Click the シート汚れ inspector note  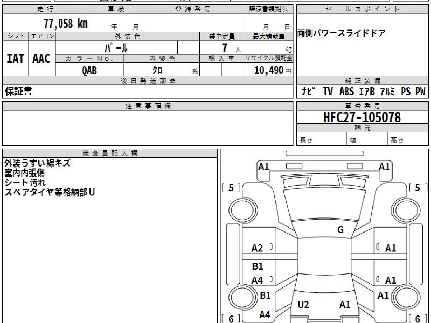pos(25,182)
